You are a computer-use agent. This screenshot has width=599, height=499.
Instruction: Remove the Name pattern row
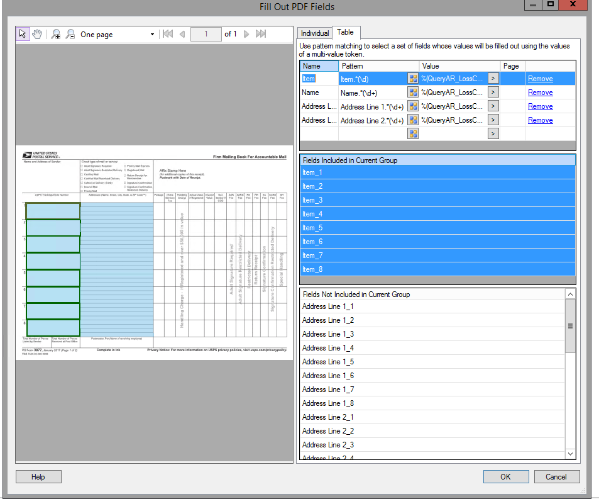tap(540, 93)
